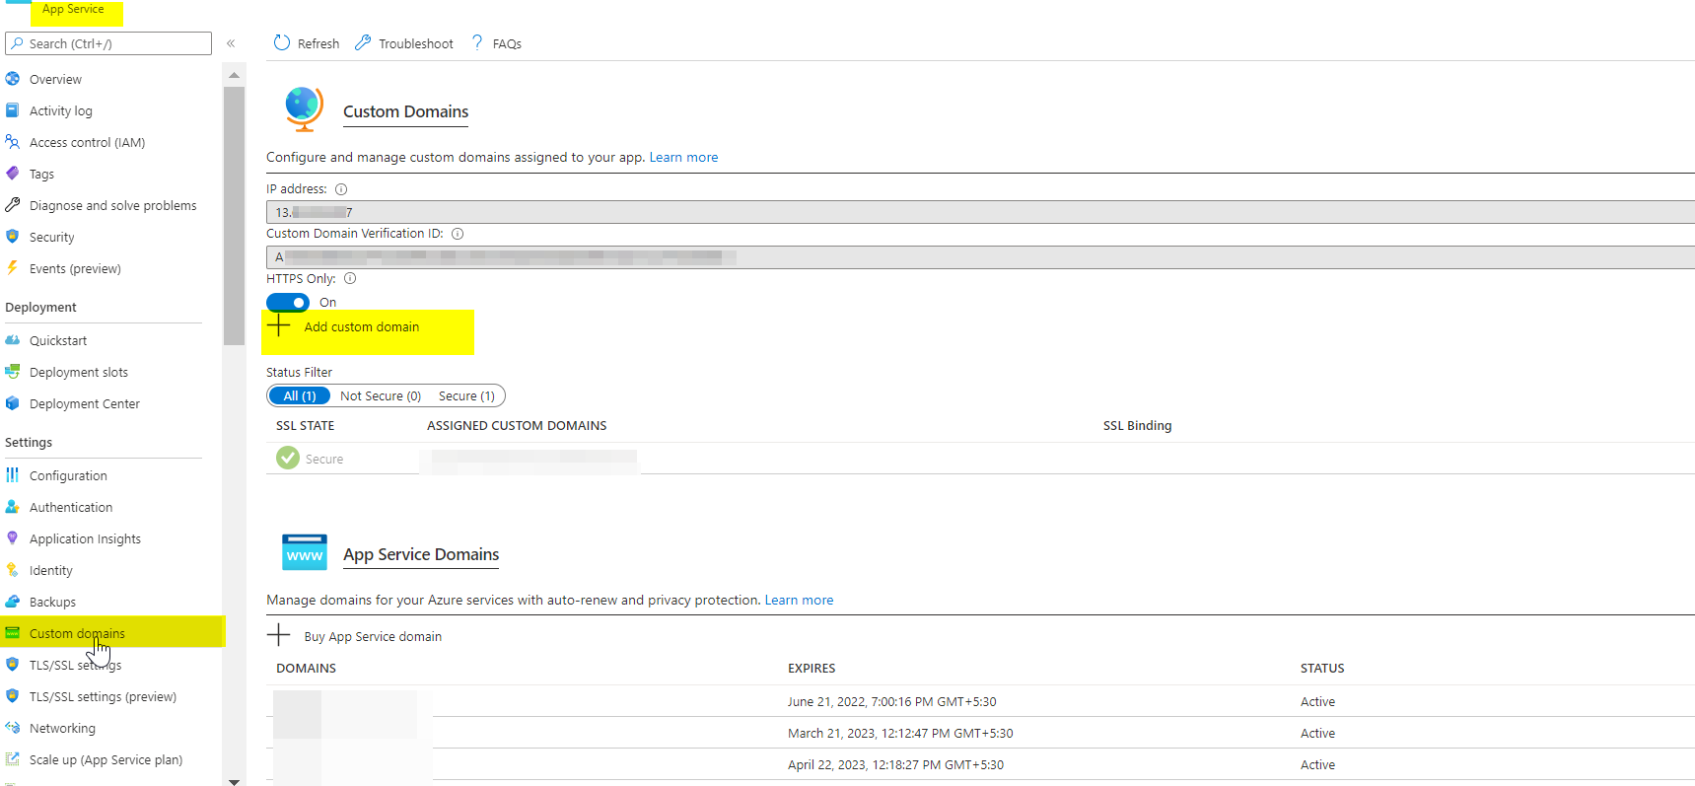
Task: Click the Custom Domain Verification ID field
Action: coord(980,256)
